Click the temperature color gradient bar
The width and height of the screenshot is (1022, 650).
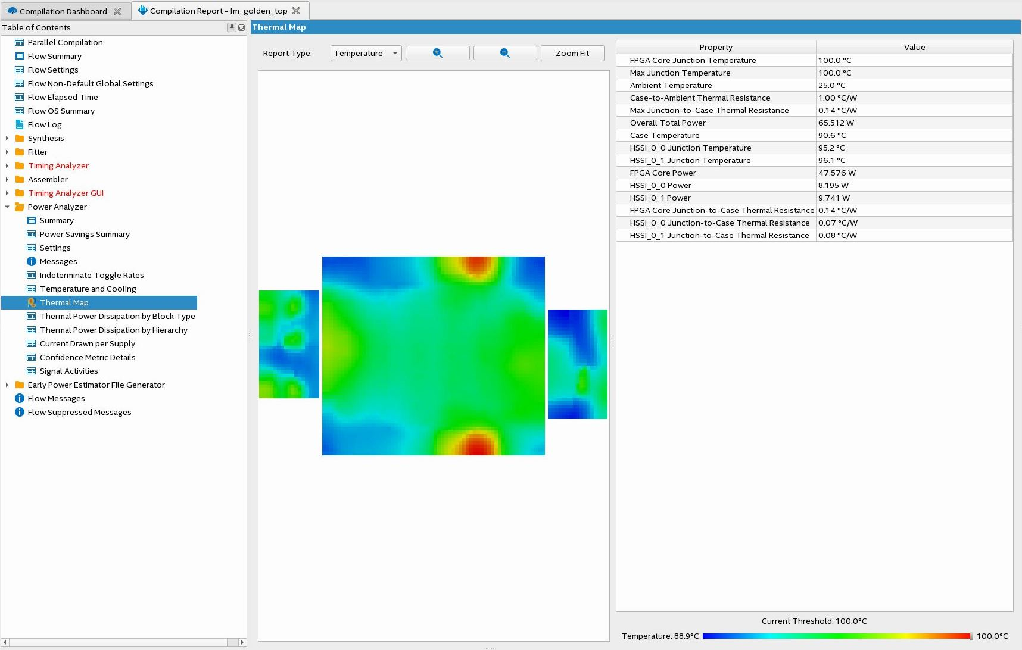pyautogui.click(x=836, y=636)
